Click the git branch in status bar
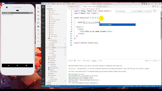 click(x=48, y=86)
